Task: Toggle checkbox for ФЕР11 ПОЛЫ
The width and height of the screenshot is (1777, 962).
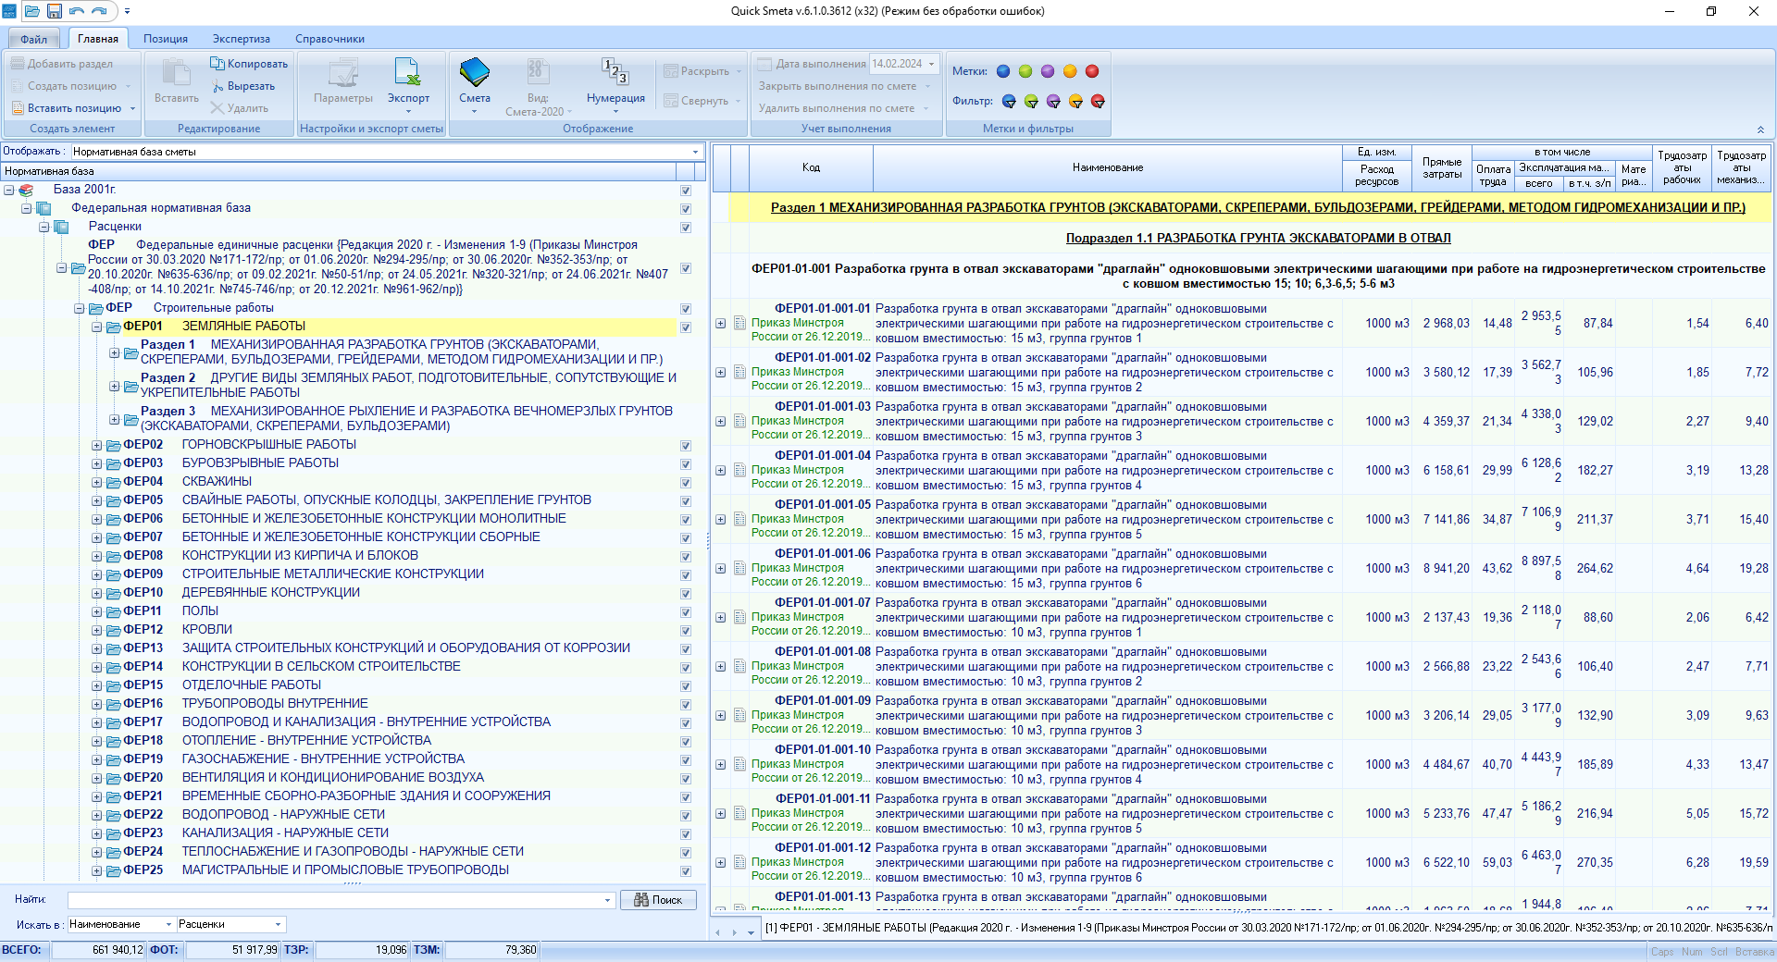Action: pos(686,612)
